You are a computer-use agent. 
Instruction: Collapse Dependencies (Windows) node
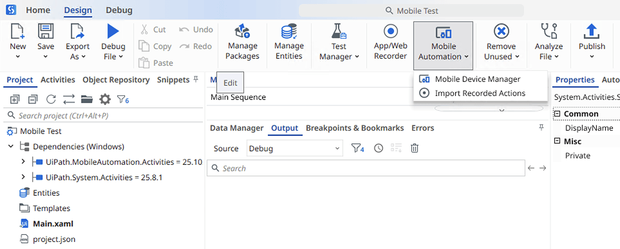coord(11,147)
